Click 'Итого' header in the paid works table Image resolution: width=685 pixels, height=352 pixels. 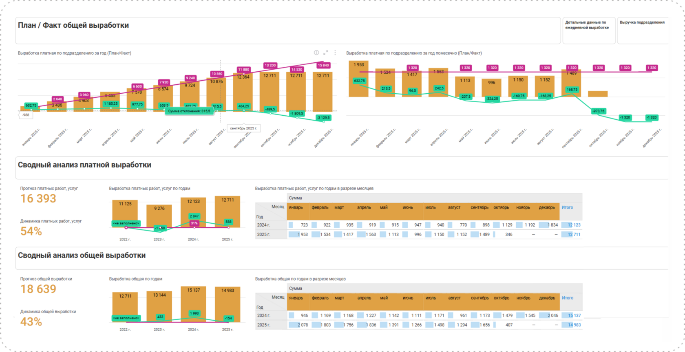coord(567,207)
